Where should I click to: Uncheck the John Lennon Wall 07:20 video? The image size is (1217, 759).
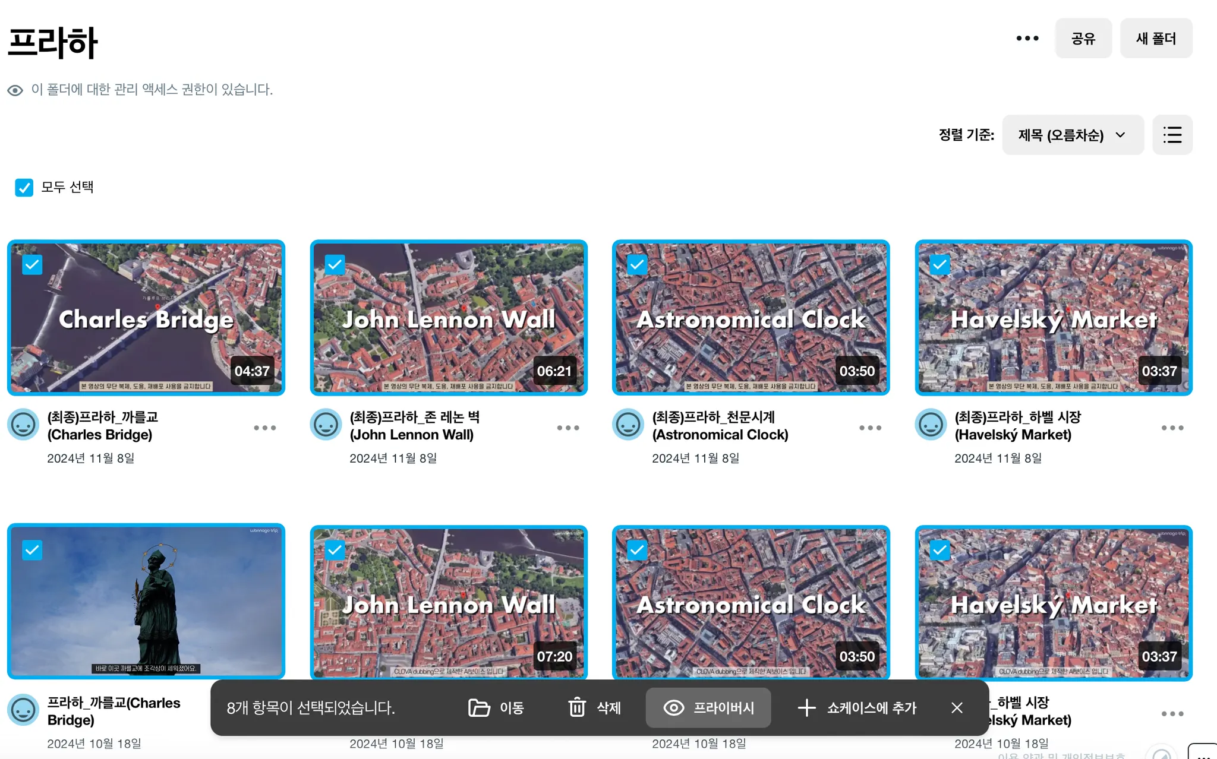(335, 550)
